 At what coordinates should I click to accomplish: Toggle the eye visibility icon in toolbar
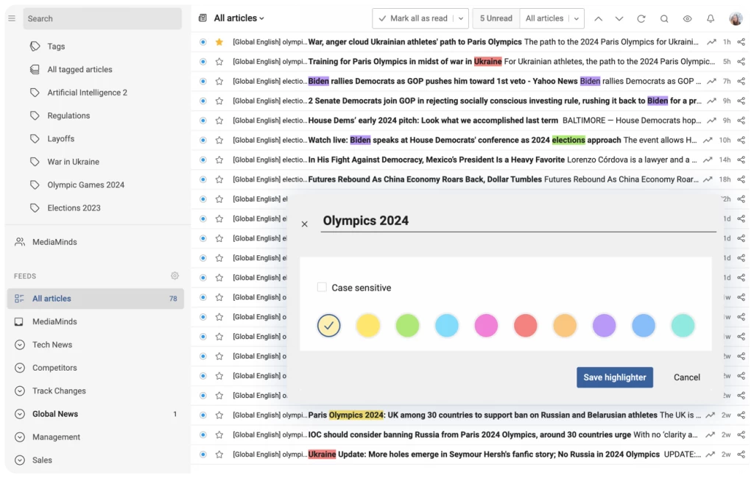(687, 18)
